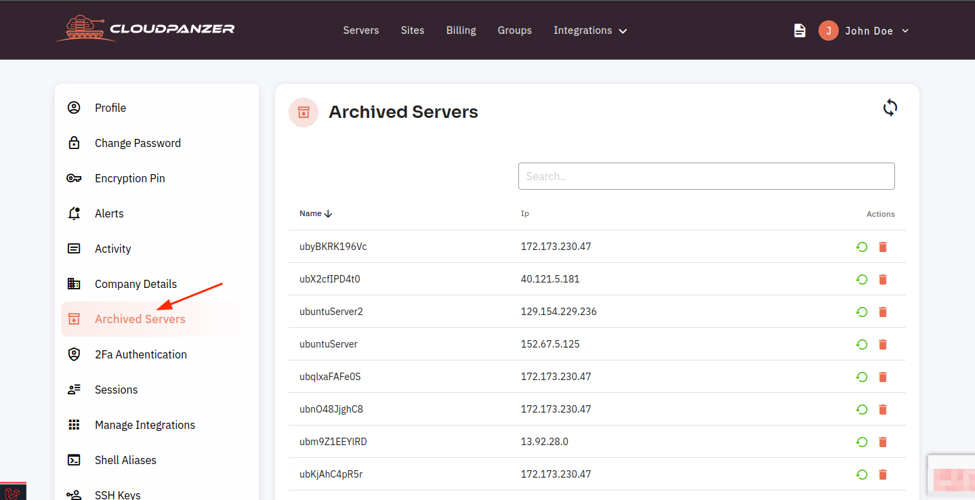Click the archive icon beside Archived Servers heading
This screenshot has height=500, width=975.
pyautogui.click(x=304, y=112)
